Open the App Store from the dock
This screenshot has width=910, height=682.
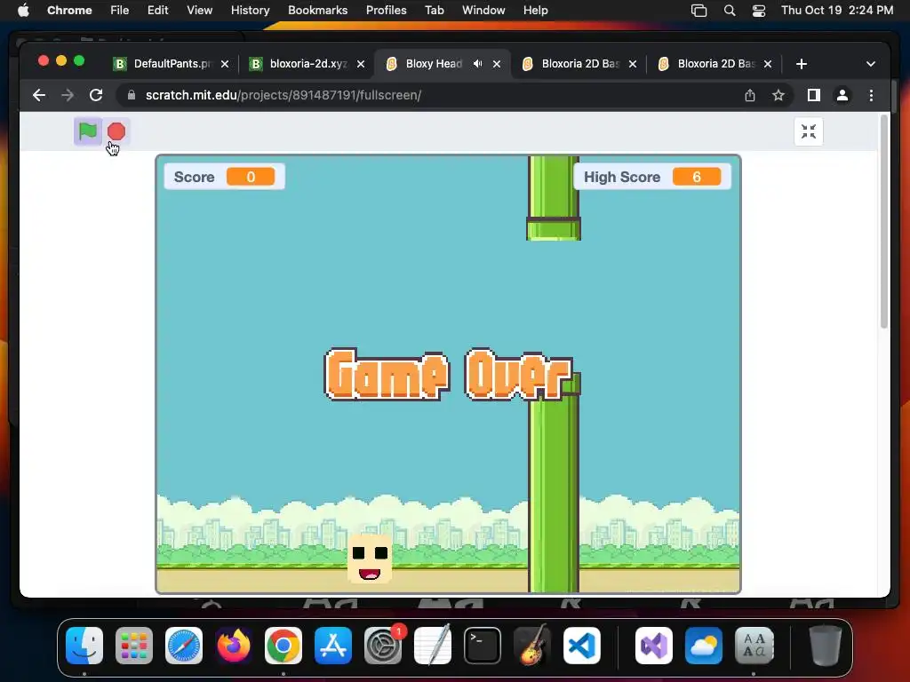pyautogui.click(x=333, y=646)
